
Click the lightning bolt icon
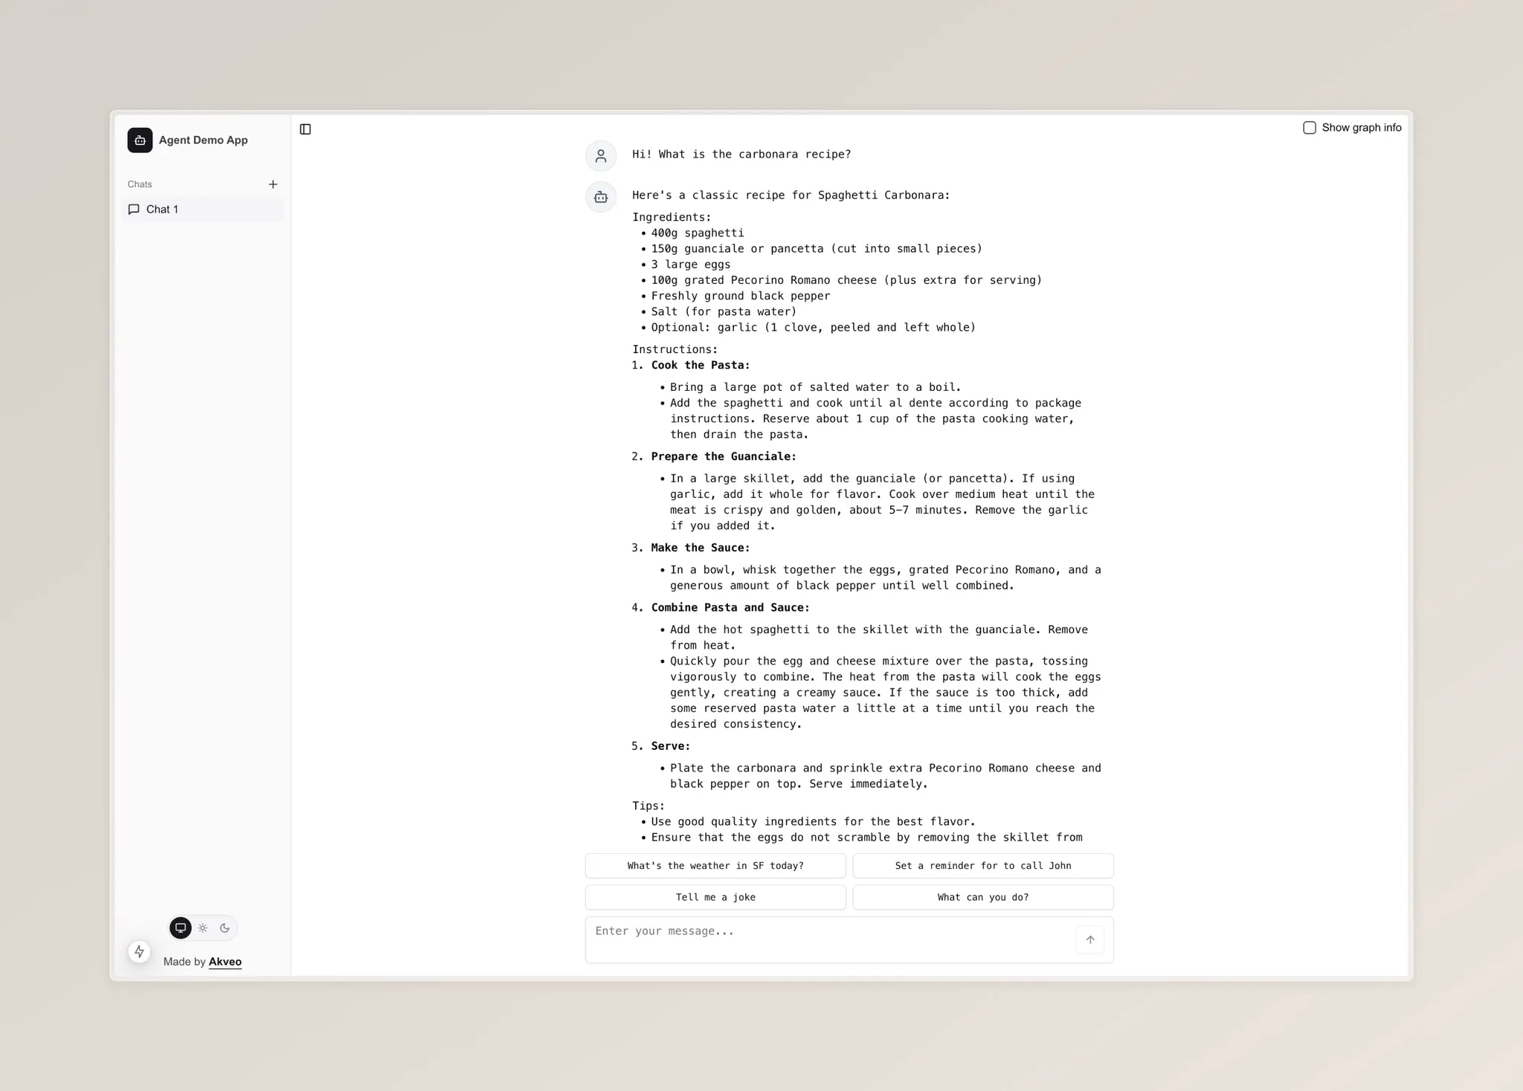click(x=139, y=951)
